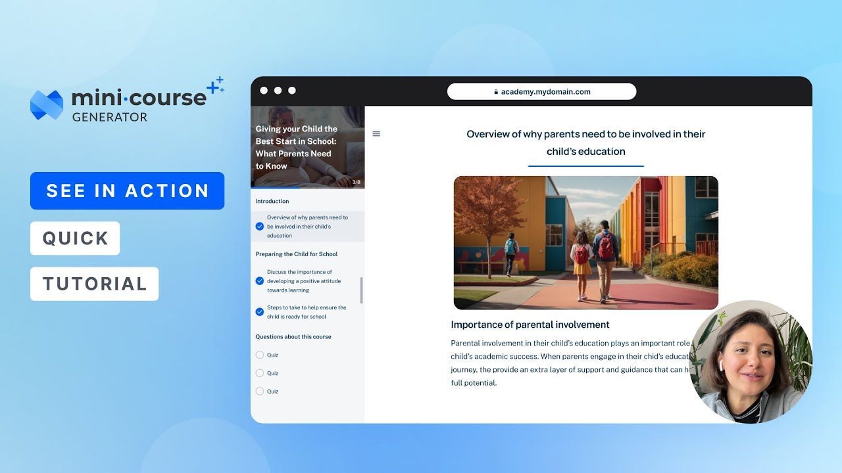The width and height of the screenshot is (842, 473).
Task: Click the sidebar scrollbar handle
Action: [361, 290]
